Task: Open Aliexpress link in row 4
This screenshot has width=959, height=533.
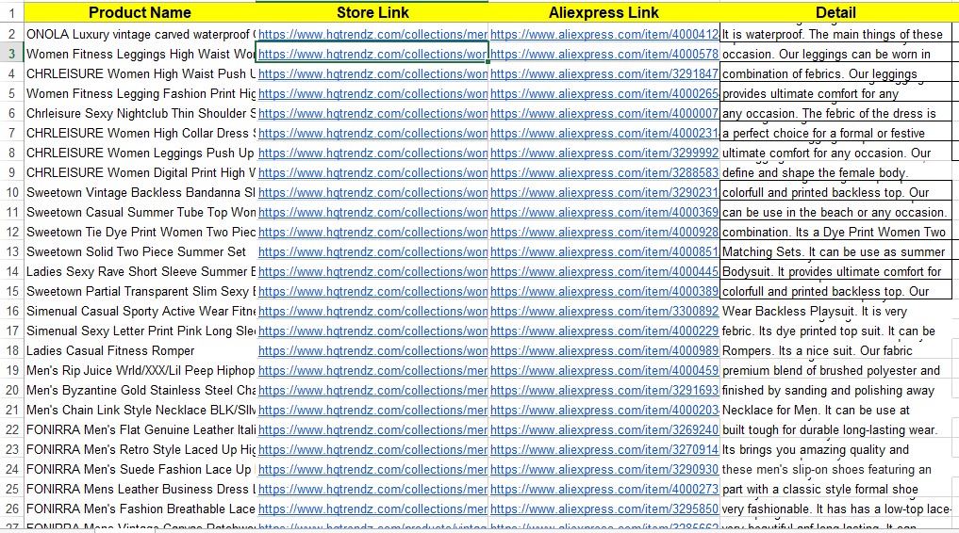Action: click(604, 73)
